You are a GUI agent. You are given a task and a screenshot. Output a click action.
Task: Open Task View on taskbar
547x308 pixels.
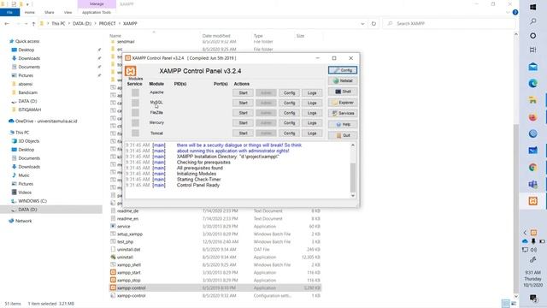[x=532, y=50]
